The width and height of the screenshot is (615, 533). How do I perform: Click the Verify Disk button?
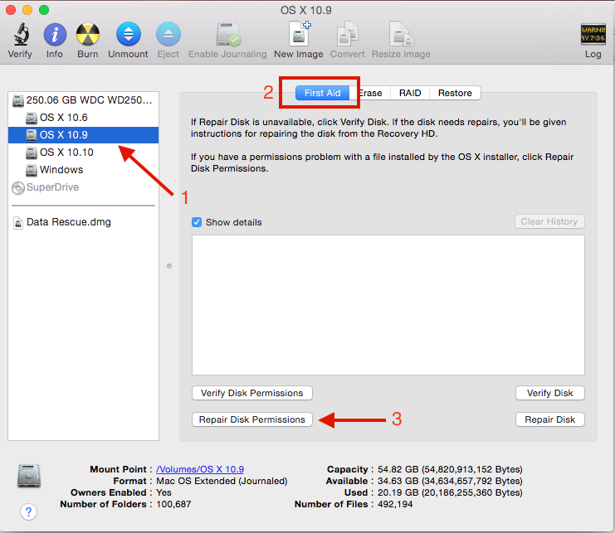(550, 393)
